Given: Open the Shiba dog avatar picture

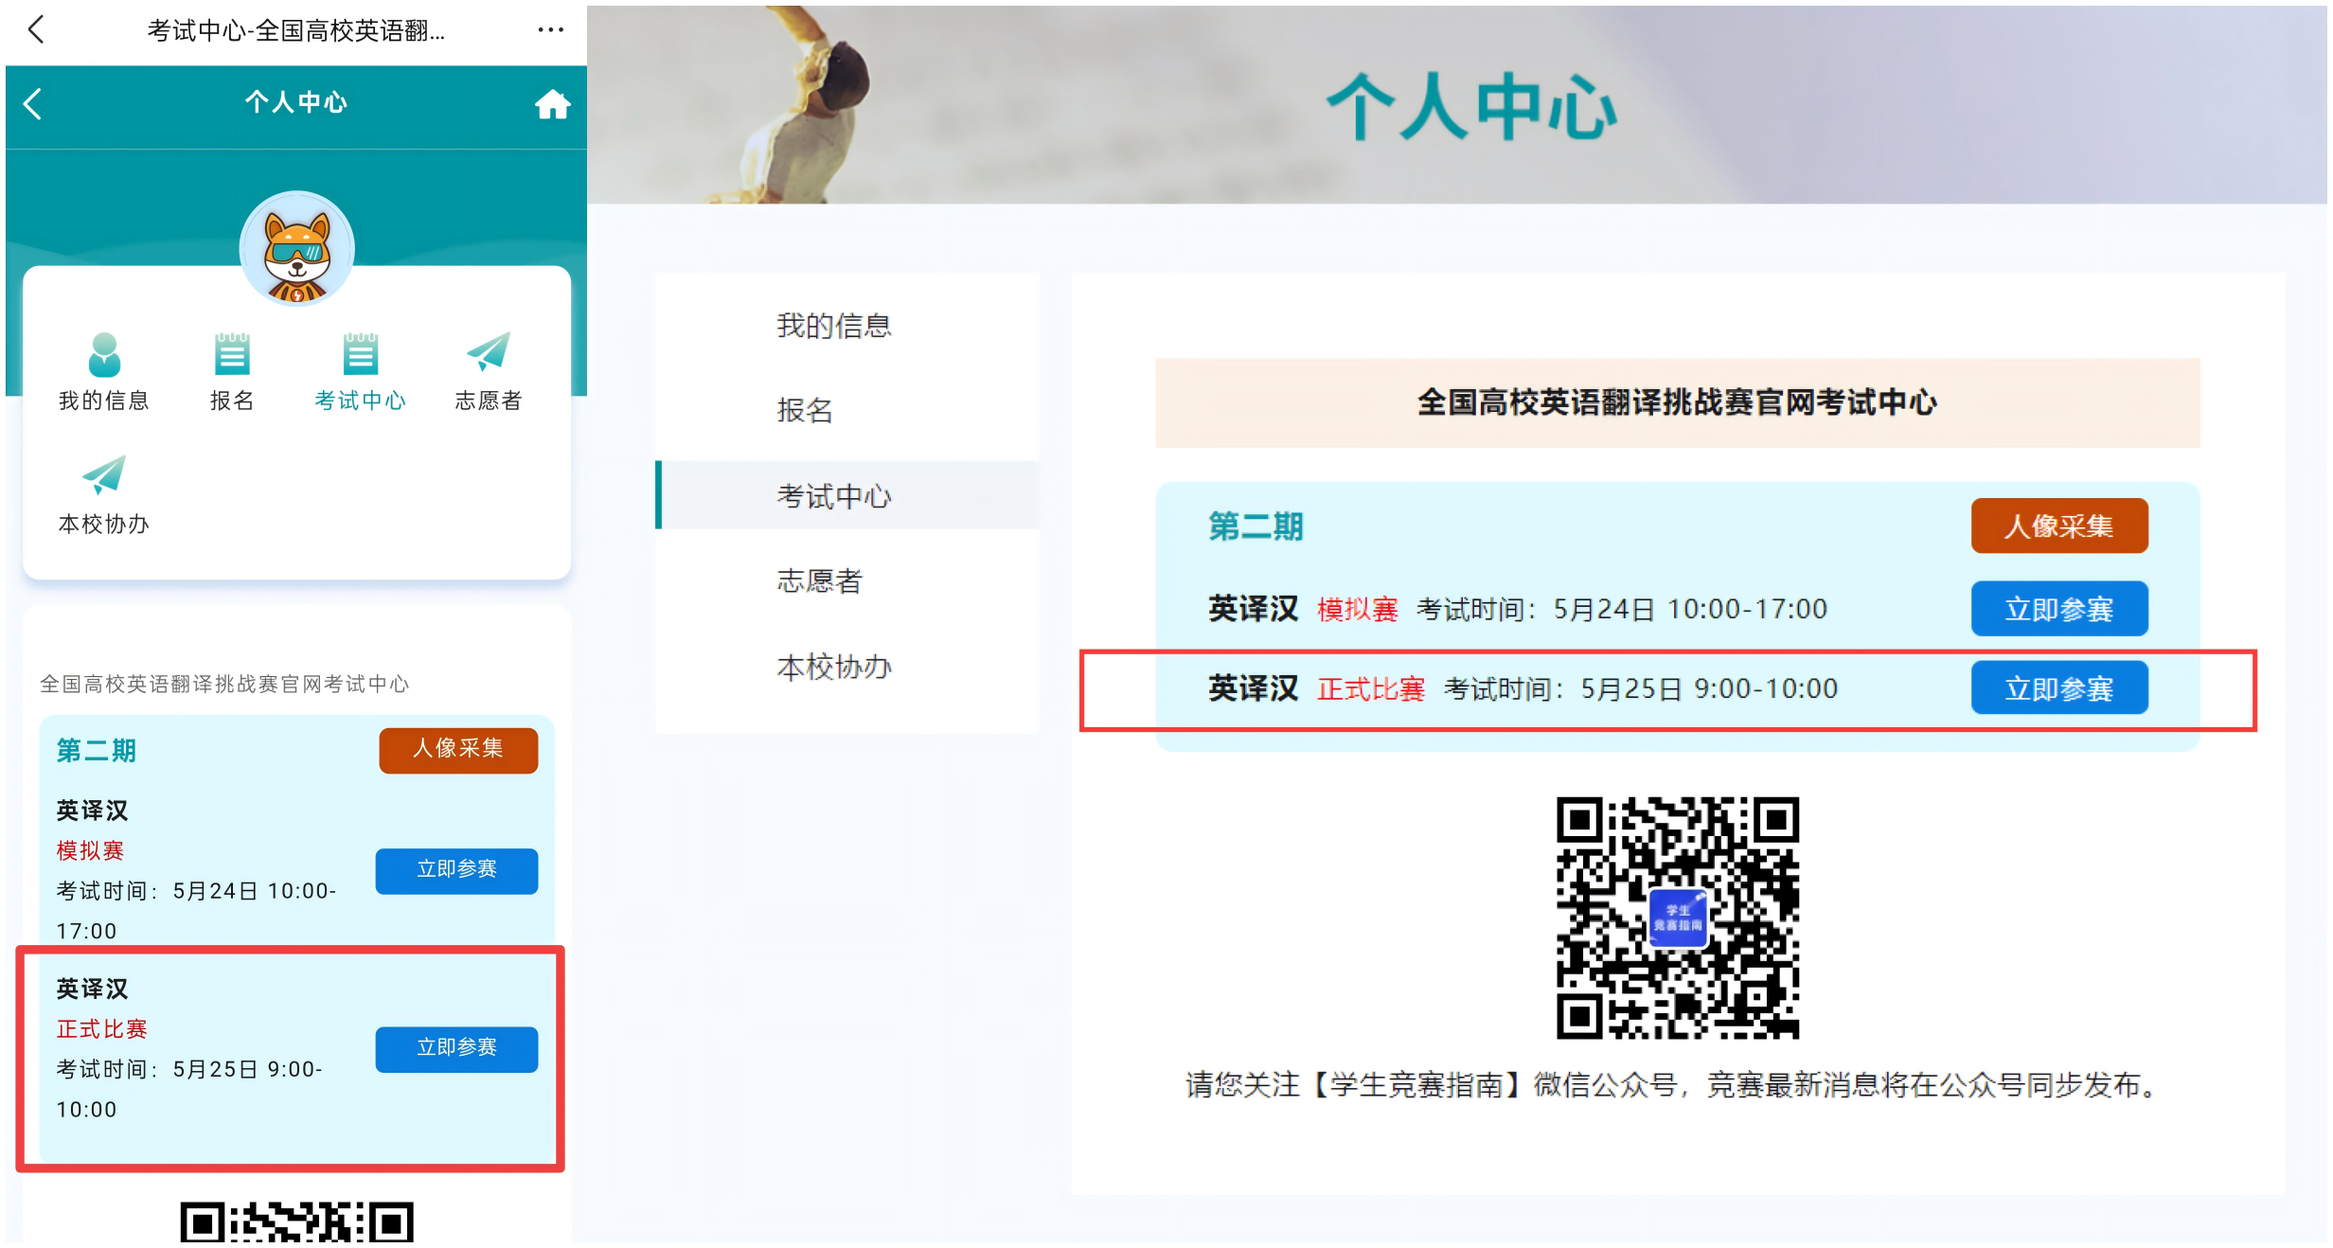Looking at the screenshot, I should click(297, 249).
